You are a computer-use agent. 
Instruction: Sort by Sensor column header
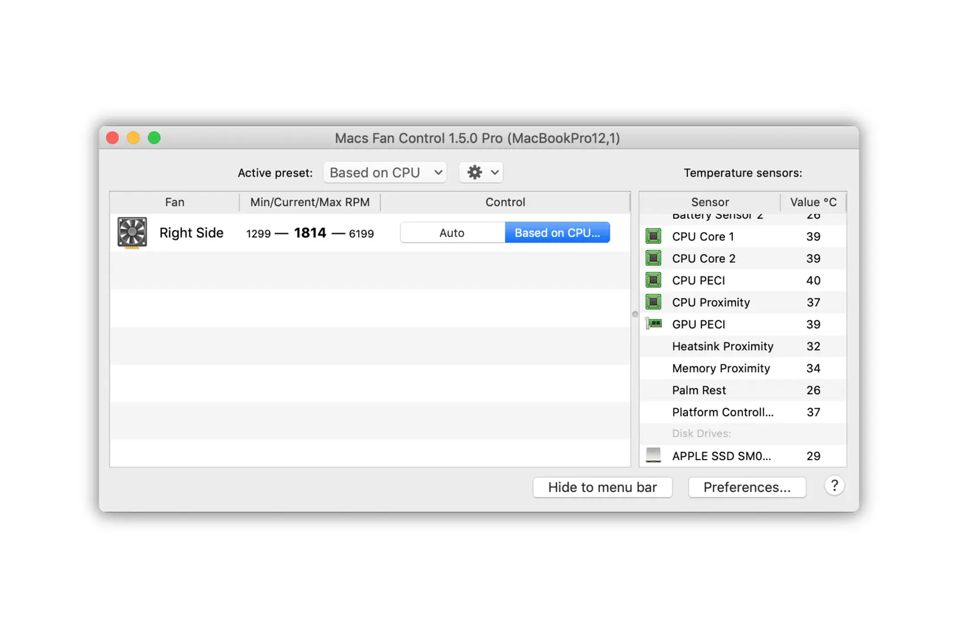[710, 202]
